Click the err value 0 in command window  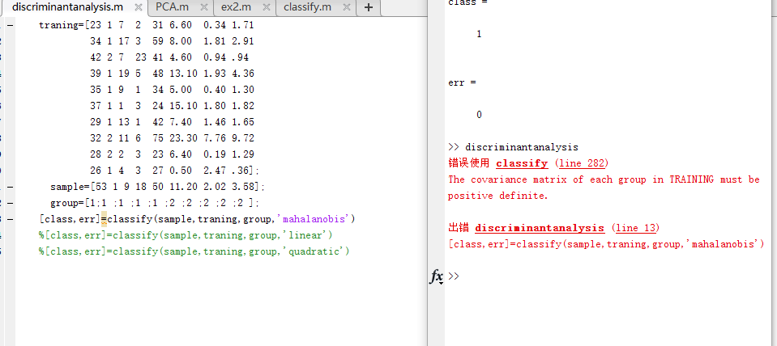click(x=479, y=115)
